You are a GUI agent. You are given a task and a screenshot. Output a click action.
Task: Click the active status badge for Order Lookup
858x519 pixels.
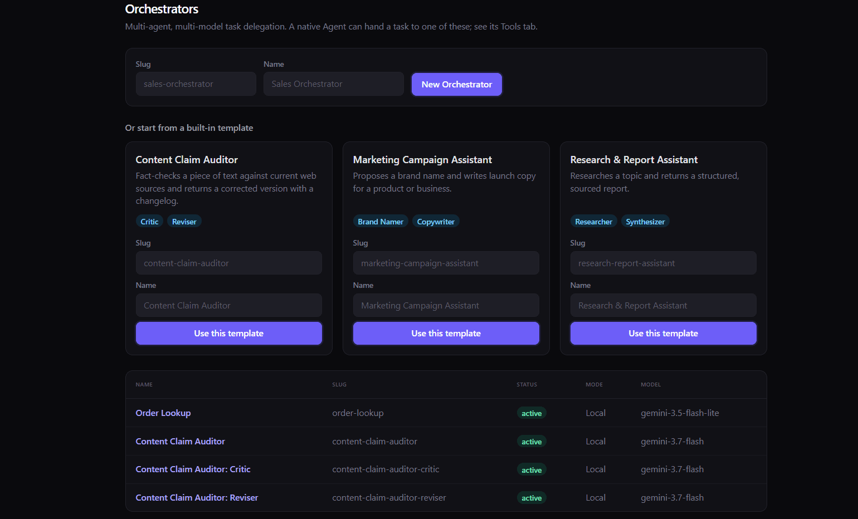click(x=532, y=413)
